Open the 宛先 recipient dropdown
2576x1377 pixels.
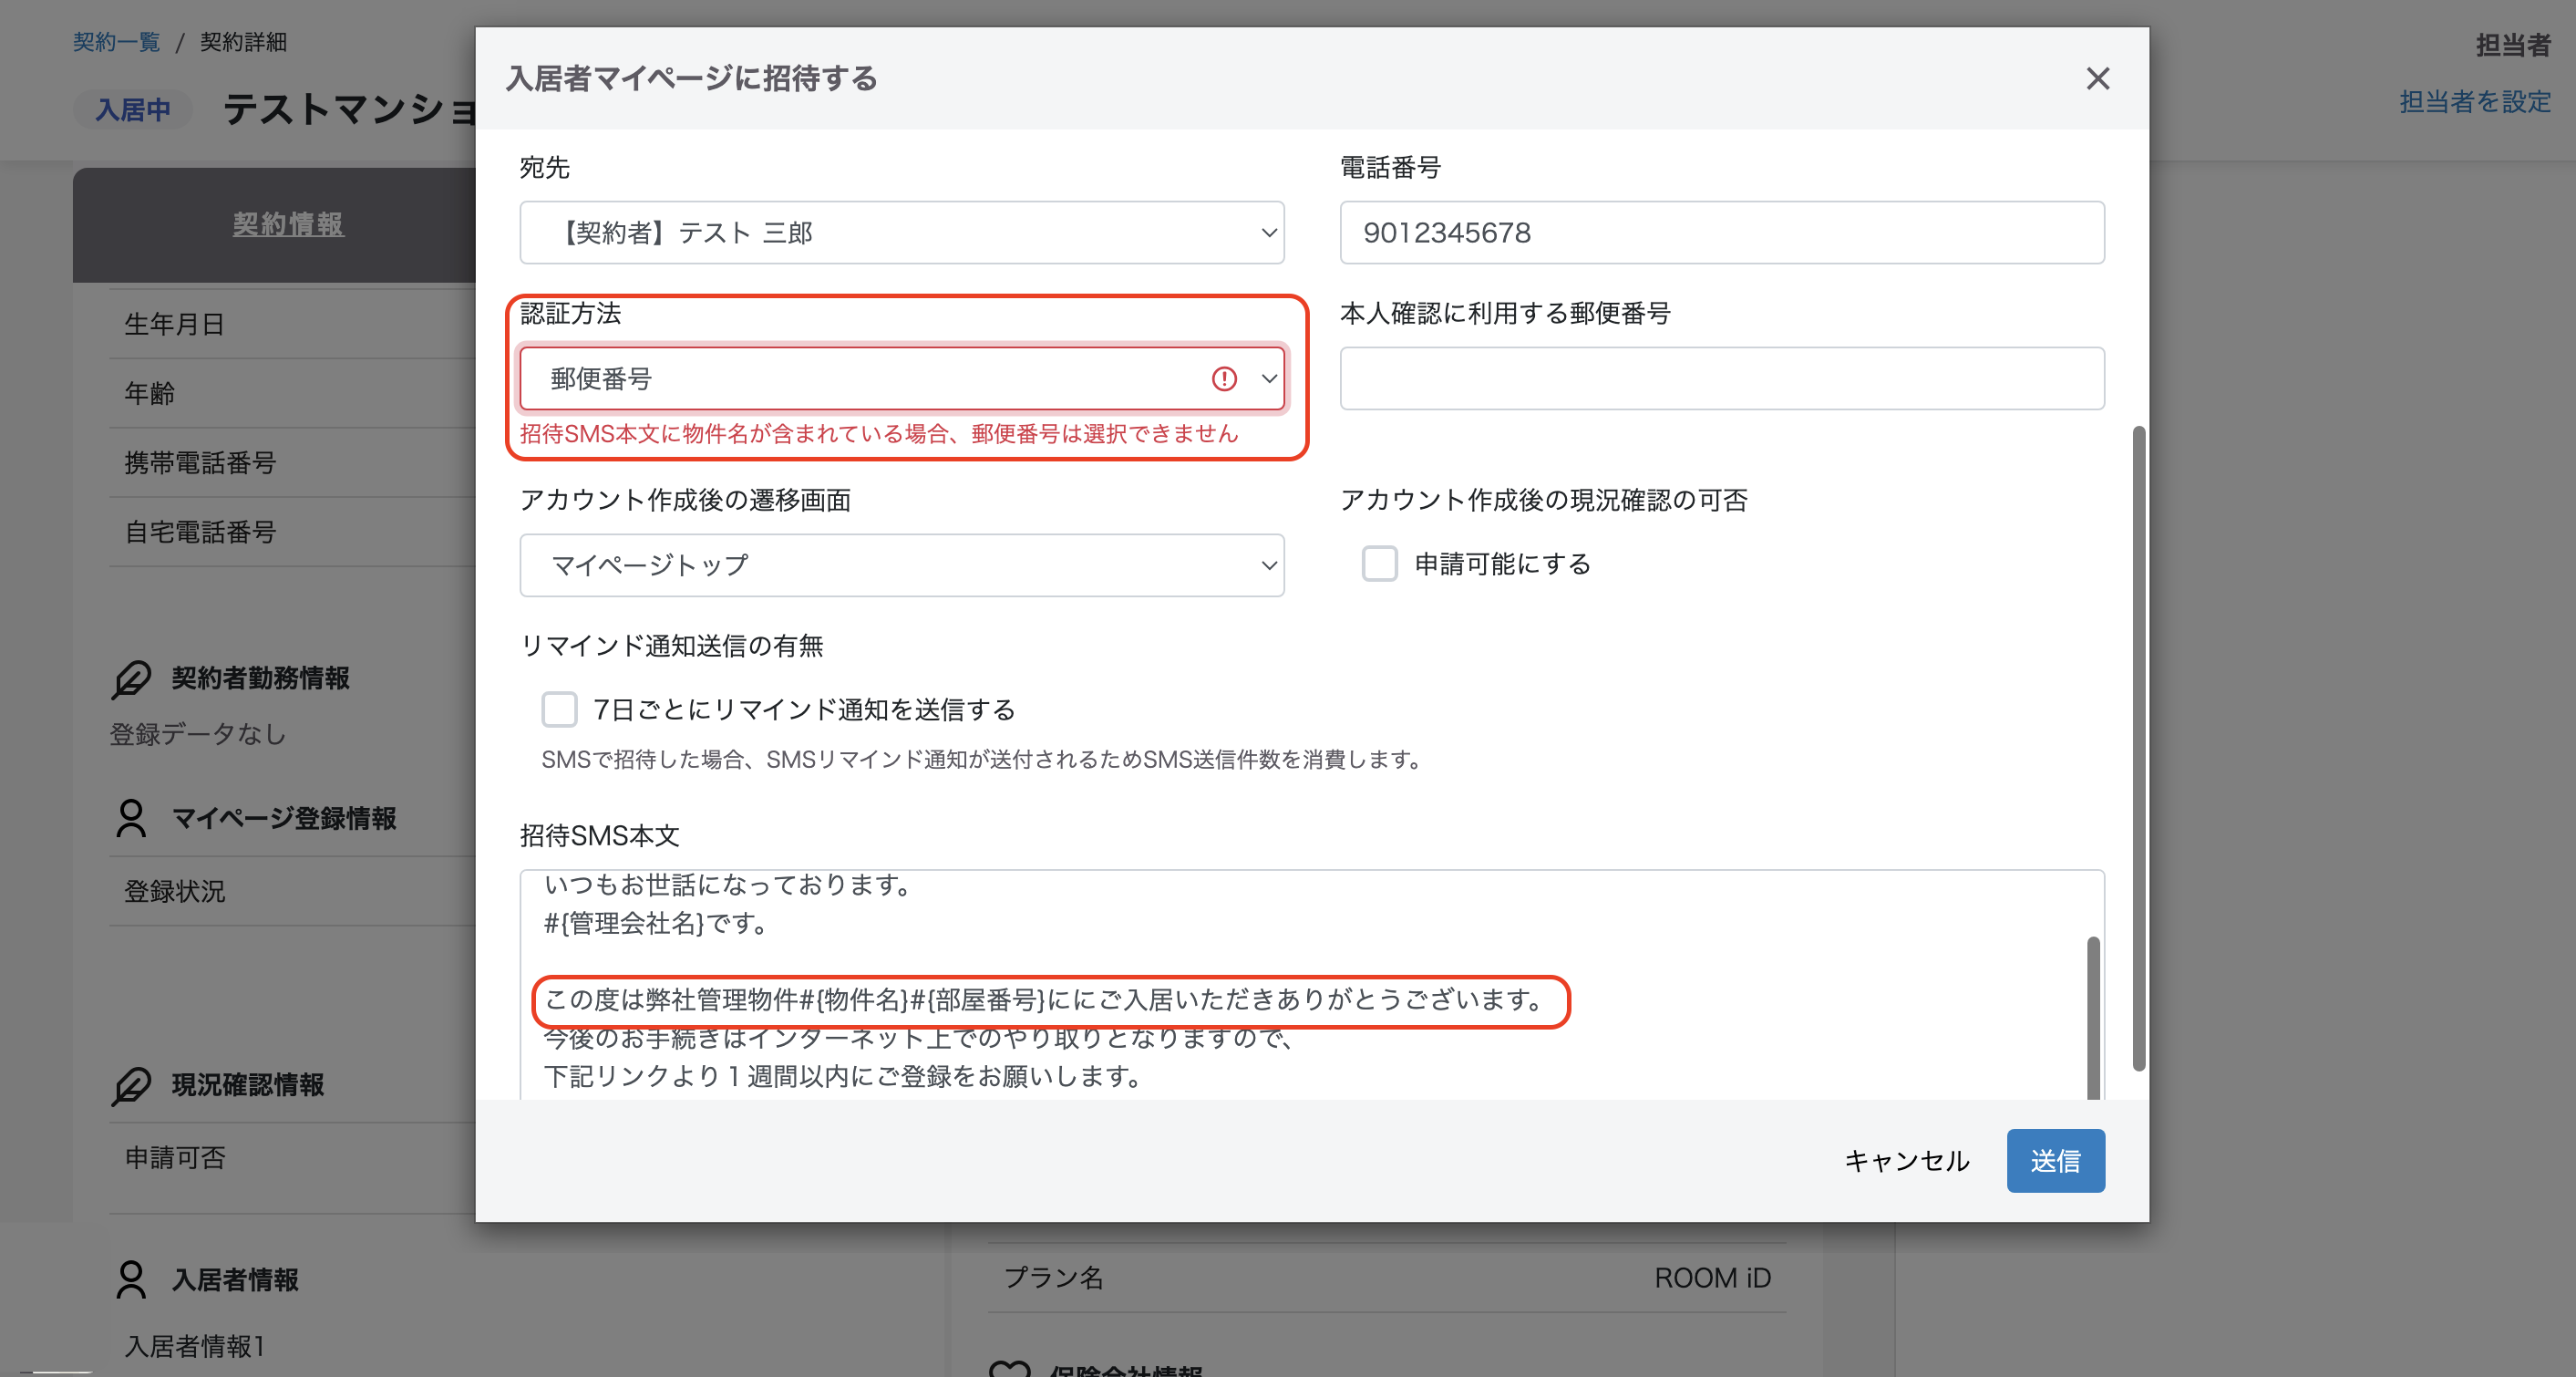901,233
